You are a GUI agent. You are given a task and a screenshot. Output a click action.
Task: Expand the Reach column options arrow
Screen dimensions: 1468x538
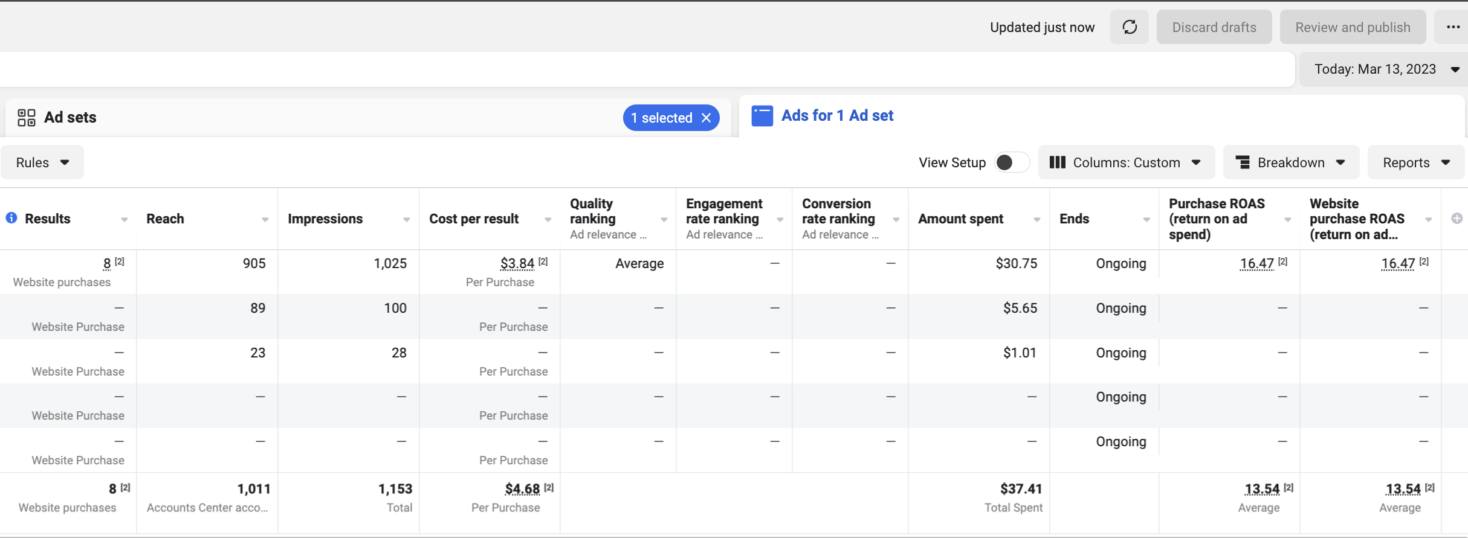pyautogui.click(x=265, y=220)
